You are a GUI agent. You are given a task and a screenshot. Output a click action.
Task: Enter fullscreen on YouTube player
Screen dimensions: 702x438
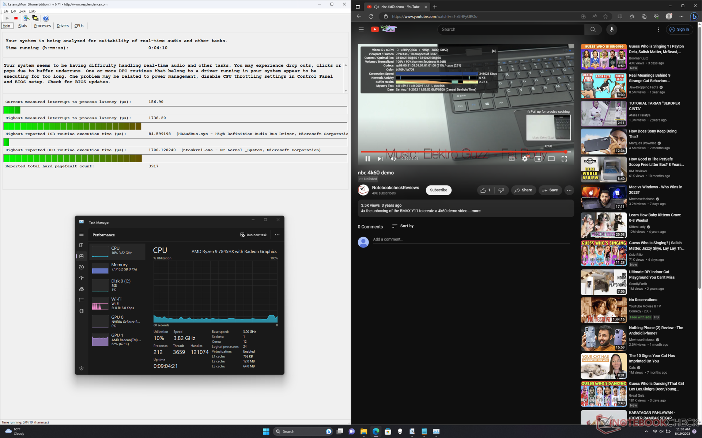564,159
